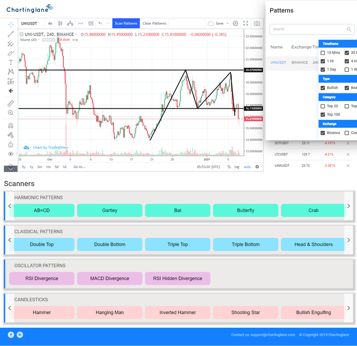Run the RSI Divergence scanner
357x346 pixels.
[42, 278]
